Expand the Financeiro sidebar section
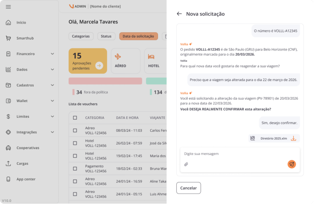314x204 pixels. click(x=53, y=54)
